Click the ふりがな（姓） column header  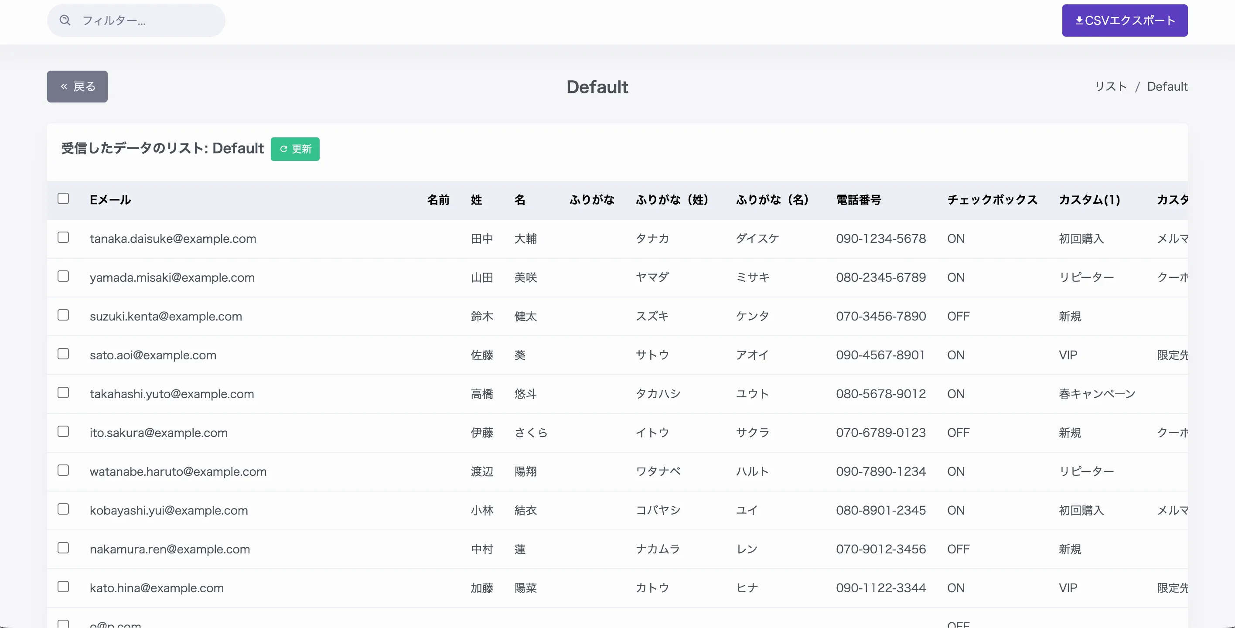click(672, 200)
